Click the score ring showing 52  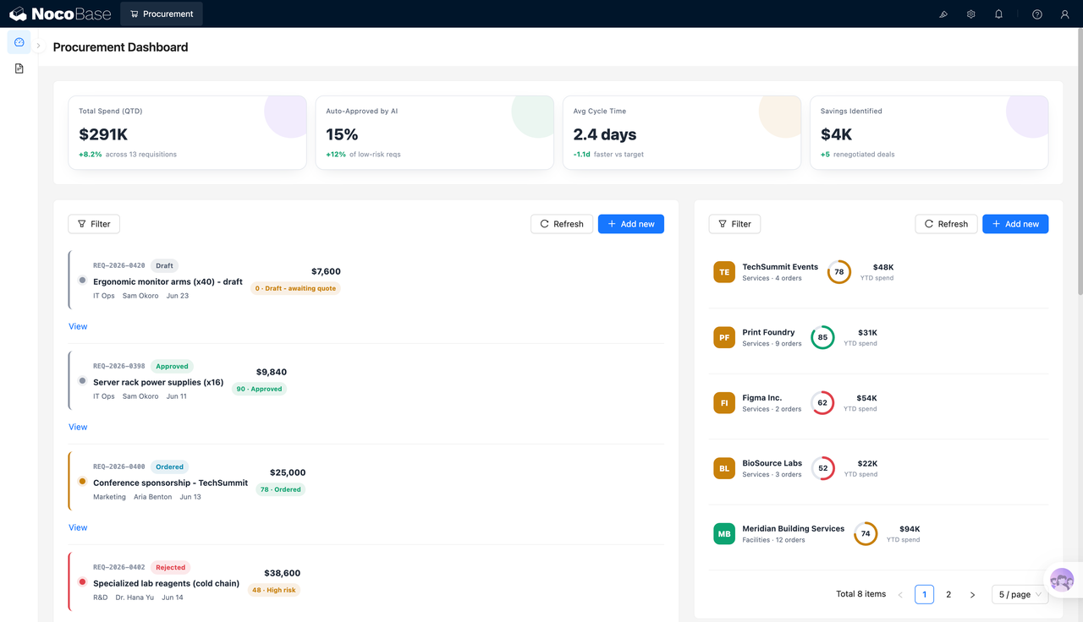click(x=822, y=468)
